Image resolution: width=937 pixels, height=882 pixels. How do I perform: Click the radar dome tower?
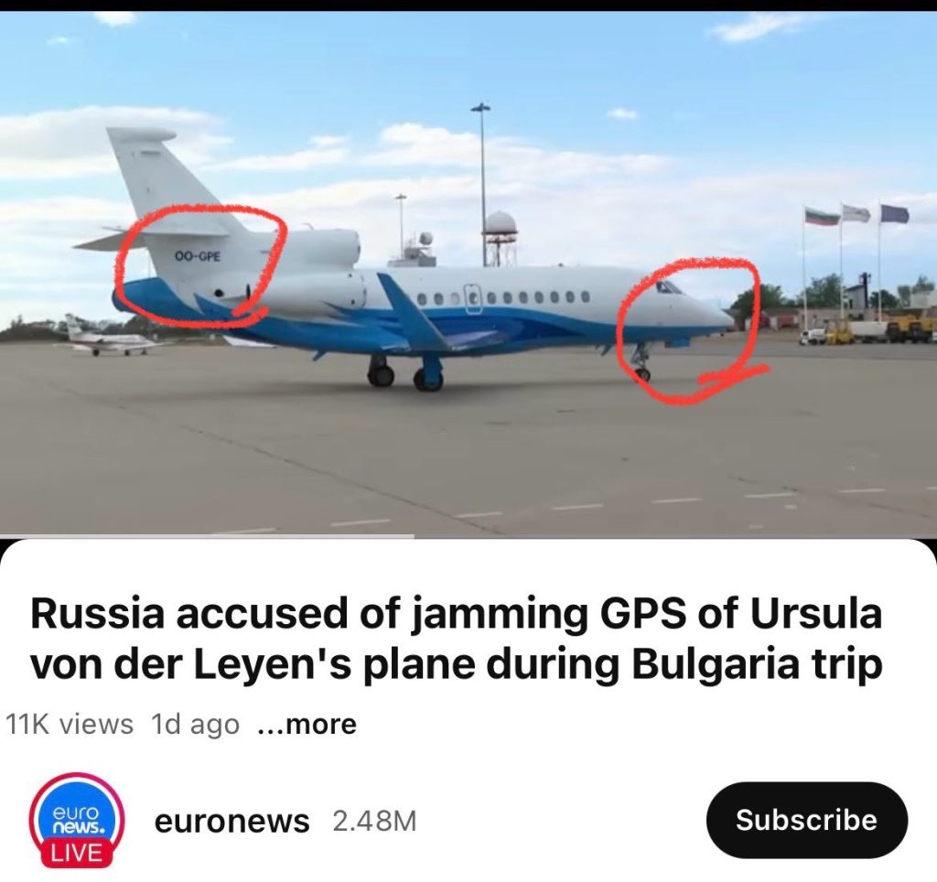501,239
